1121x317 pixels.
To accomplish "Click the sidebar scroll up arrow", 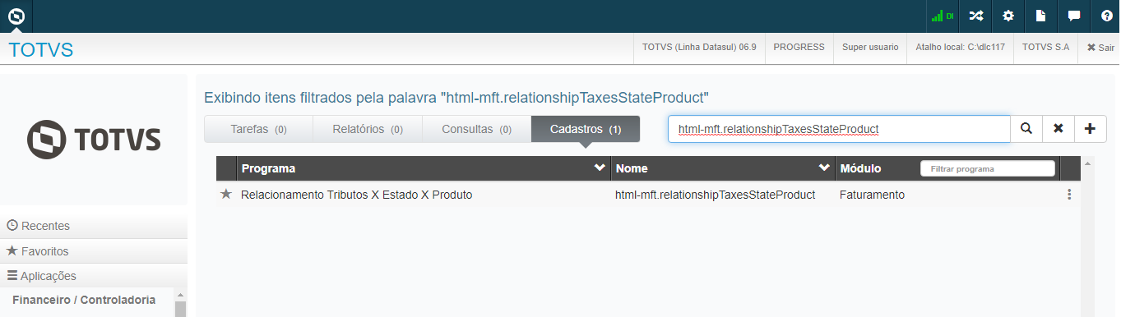I will (x=181, y=295).
